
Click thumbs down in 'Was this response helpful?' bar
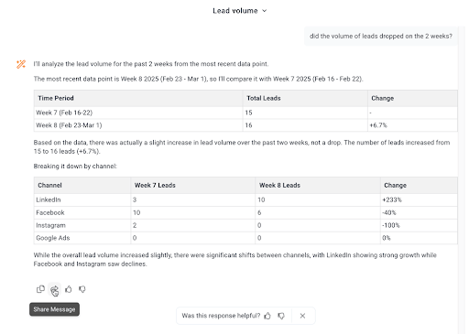click(x=281, y=316)
